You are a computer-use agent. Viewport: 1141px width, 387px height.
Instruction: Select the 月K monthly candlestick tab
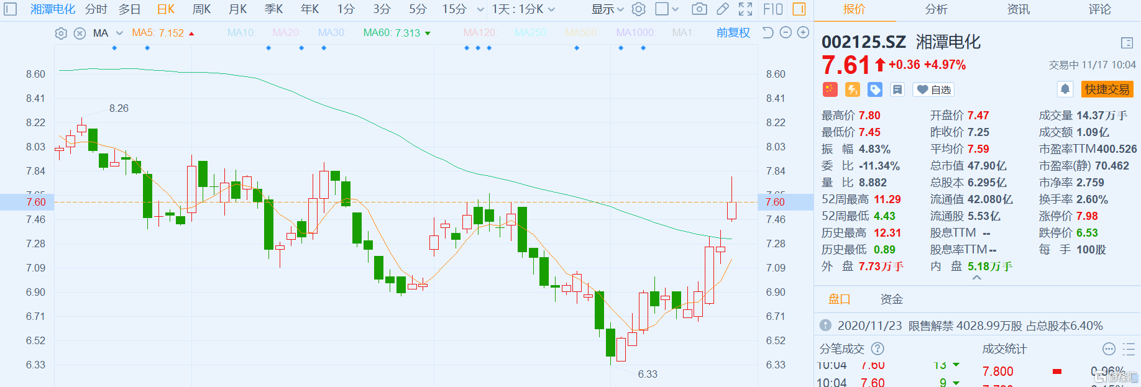pyautogui.click(x=237, y=9)
